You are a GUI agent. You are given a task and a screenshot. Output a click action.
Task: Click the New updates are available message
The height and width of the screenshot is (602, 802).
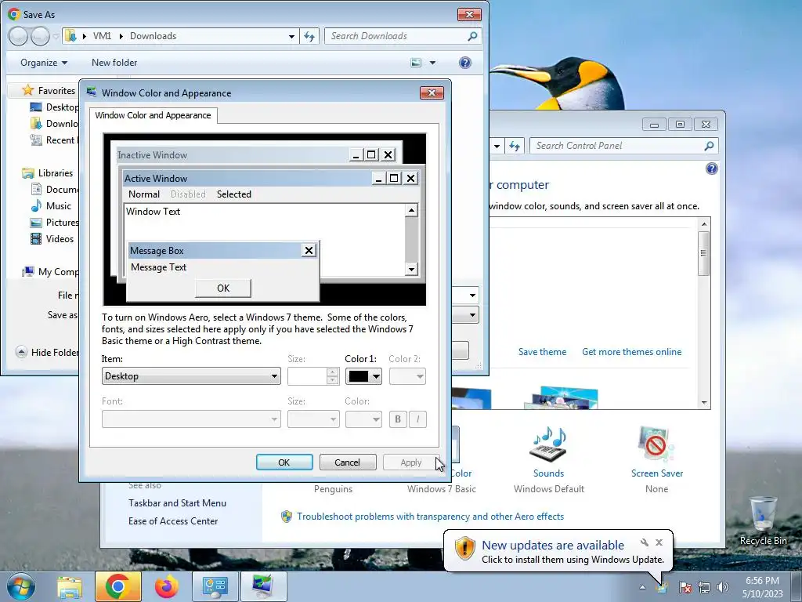tap(553, 546)
